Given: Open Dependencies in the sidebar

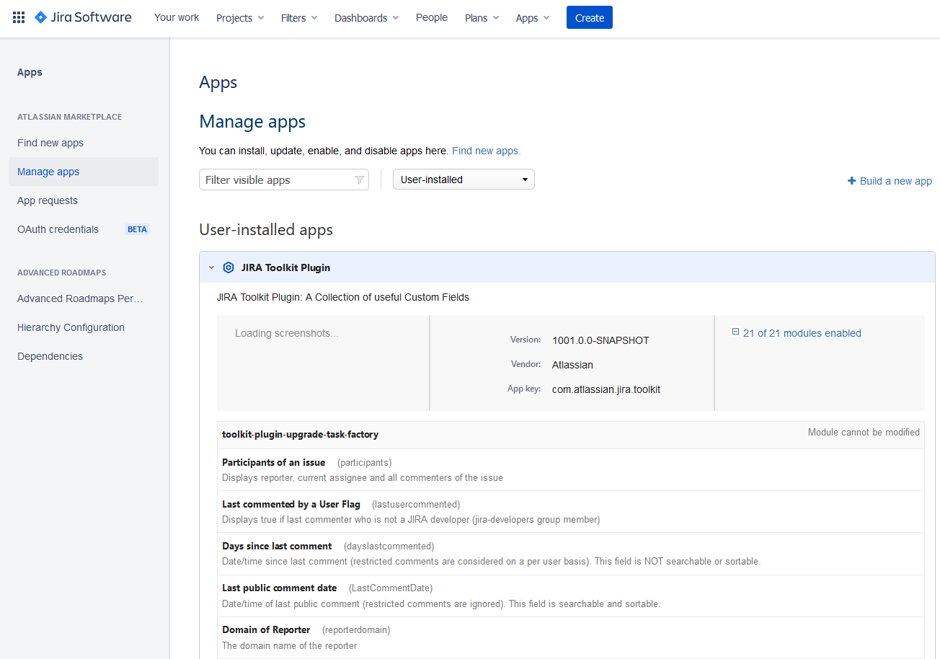Looking at the screenshot, I should 84,356.
